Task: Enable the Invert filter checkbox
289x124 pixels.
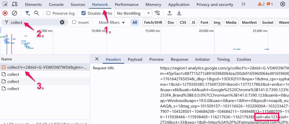Action: (74, 22)
